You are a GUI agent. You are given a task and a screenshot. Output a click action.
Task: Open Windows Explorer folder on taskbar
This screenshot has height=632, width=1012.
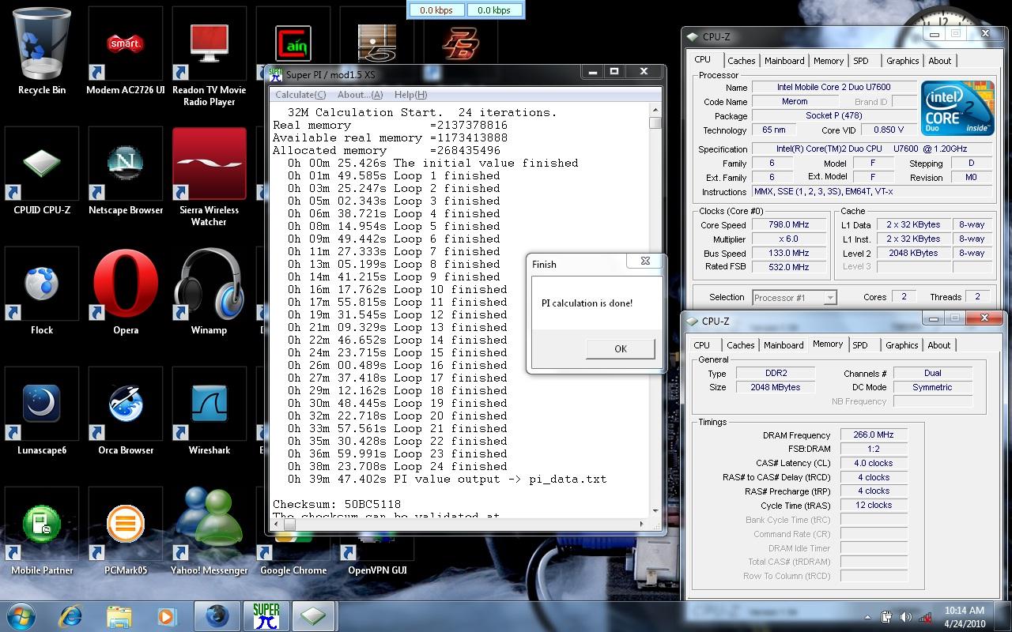click(x=119, y=615)
